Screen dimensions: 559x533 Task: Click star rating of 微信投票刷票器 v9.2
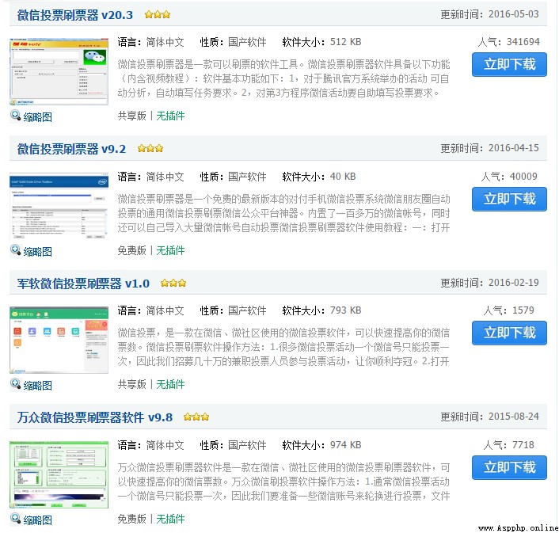point(150,148)
